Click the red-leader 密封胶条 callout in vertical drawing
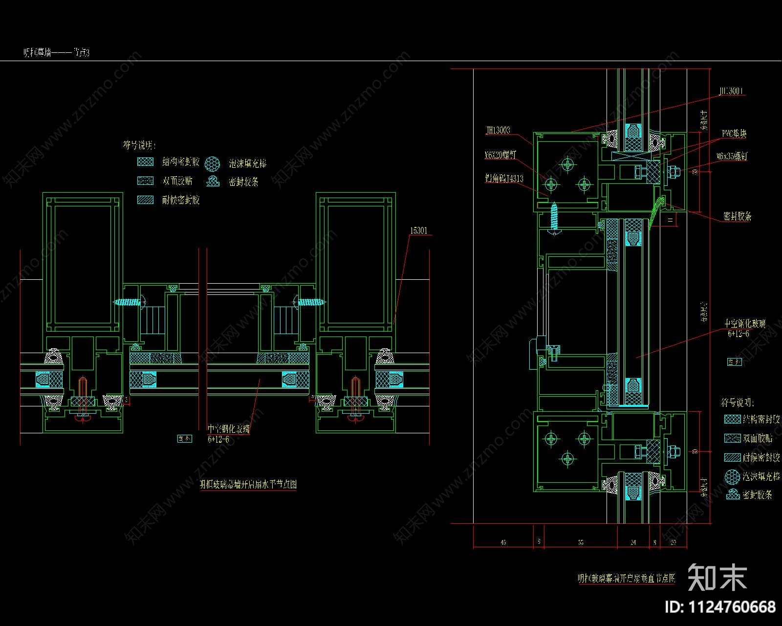This screenshot has width=782, height=626. 737,216
